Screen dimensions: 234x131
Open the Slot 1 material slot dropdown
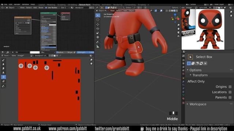pos(65,8)
